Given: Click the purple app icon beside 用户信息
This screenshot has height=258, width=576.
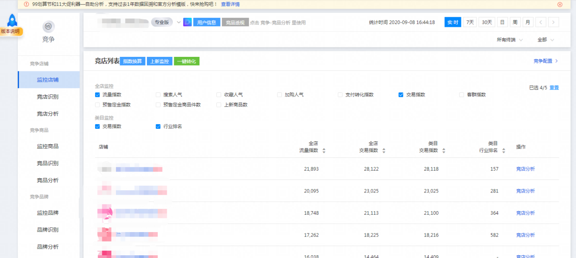Looking at the screenshot, I should pos(187,22).
